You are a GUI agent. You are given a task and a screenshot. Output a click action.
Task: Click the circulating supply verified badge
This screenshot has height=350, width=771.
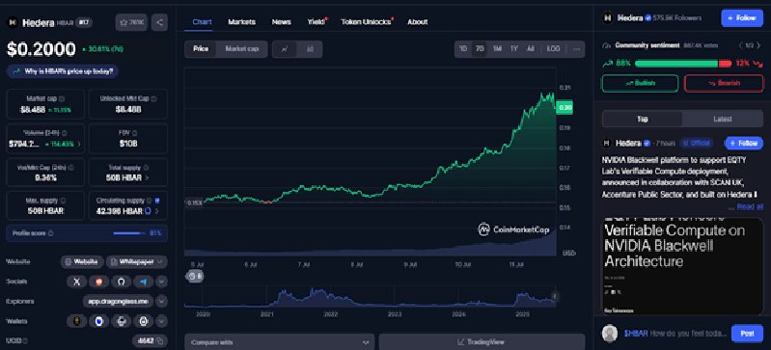[x=157, y=201]
